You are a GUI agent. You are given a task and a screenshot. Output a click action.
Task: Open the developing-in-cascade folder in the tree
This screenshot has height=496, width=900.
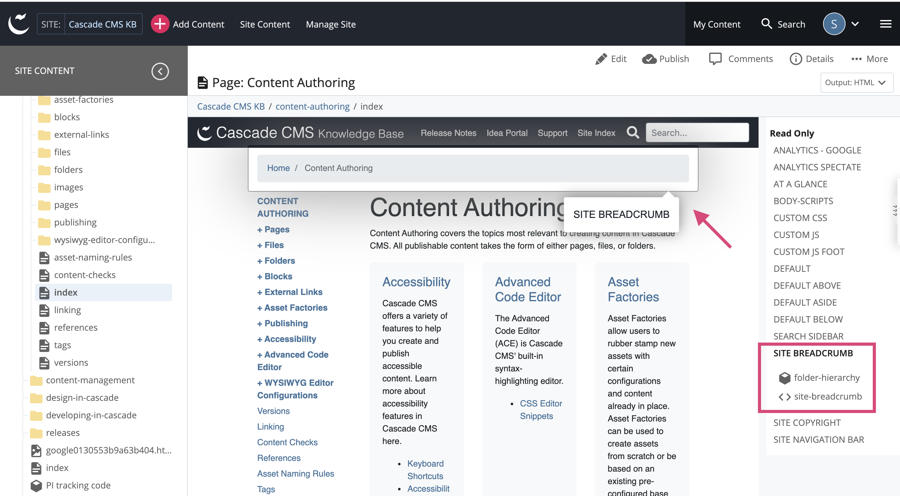[x=91, y=415]
